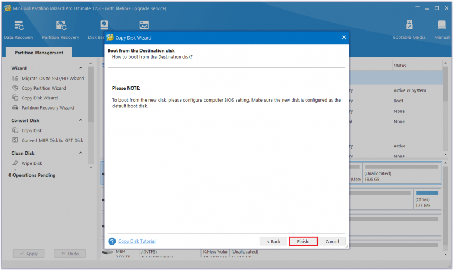
Task: Launch Copy Partition Wizard
Action: click(x=39, y=88)
